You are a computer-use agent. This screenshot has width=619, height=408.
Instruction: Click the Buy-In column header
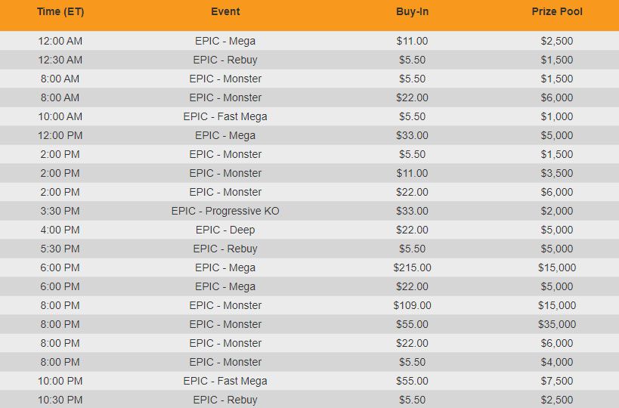(412, 11)
